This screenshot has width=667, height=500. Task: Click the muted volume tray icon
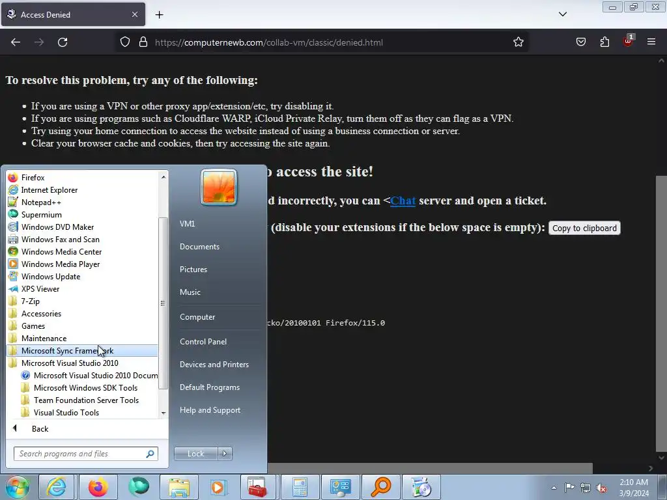pyautogui.click(x=601, y=488)
